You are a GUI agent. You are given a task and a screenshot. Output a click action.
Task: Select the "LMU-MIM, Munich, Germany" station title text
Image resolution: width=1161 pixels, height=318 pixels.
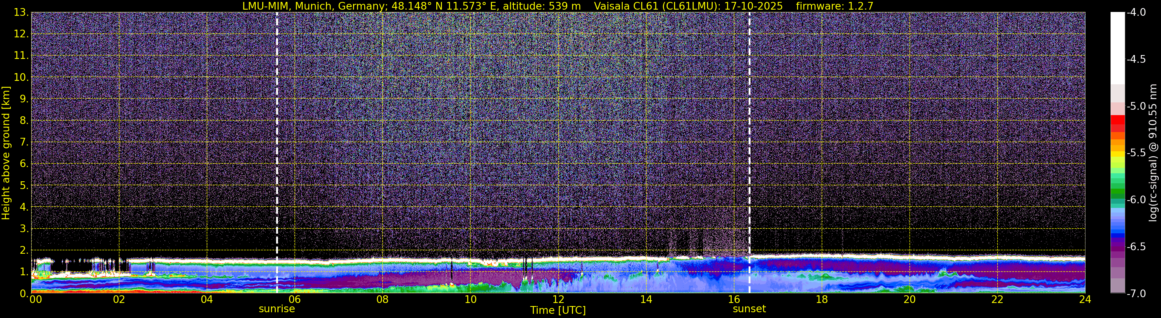pyautogui.click(x=315, y=6)
